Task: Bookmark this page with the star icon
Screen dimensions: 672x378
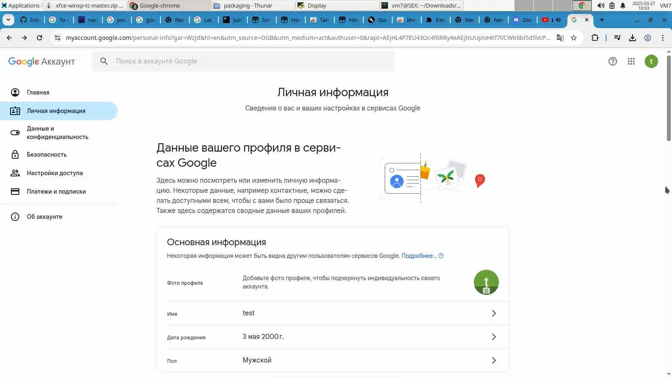Action: pyautogui.click(x=574, y=38)
